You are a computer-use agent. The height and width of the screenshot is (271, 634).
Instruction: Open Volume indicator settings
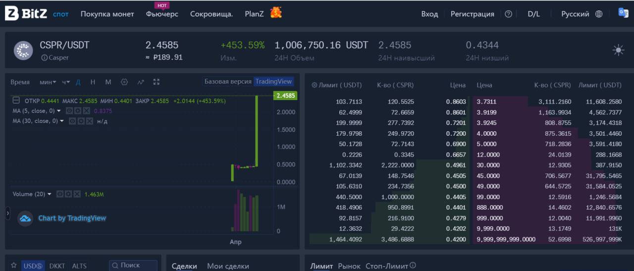point(68,194)
